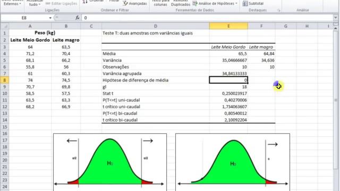340x191 pixels.
Task: Select cell B8 with value 74,5
Action: (66, 80)
